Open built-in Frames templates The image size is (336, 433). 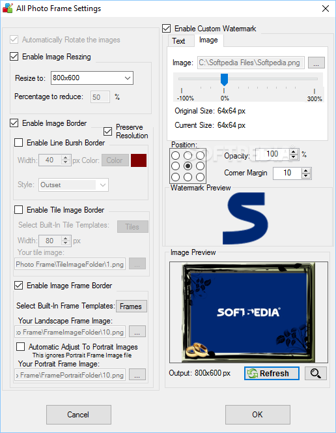point(131,306)
